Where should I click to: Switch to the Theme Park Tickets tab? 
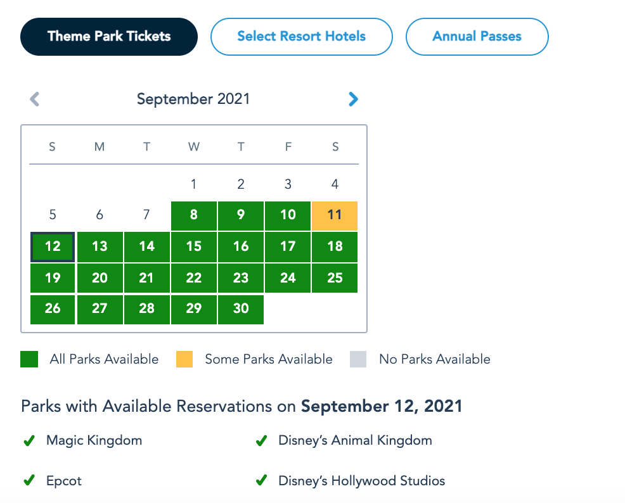click(x=109, y=36)
